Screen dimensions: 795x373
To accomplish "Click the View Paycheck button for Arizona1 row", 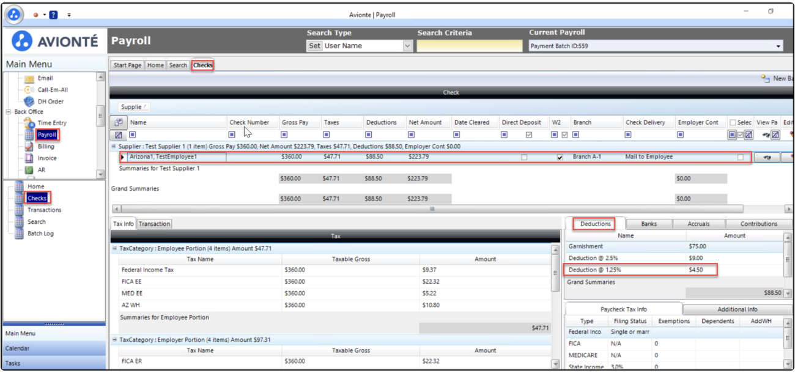I will 766,157.
